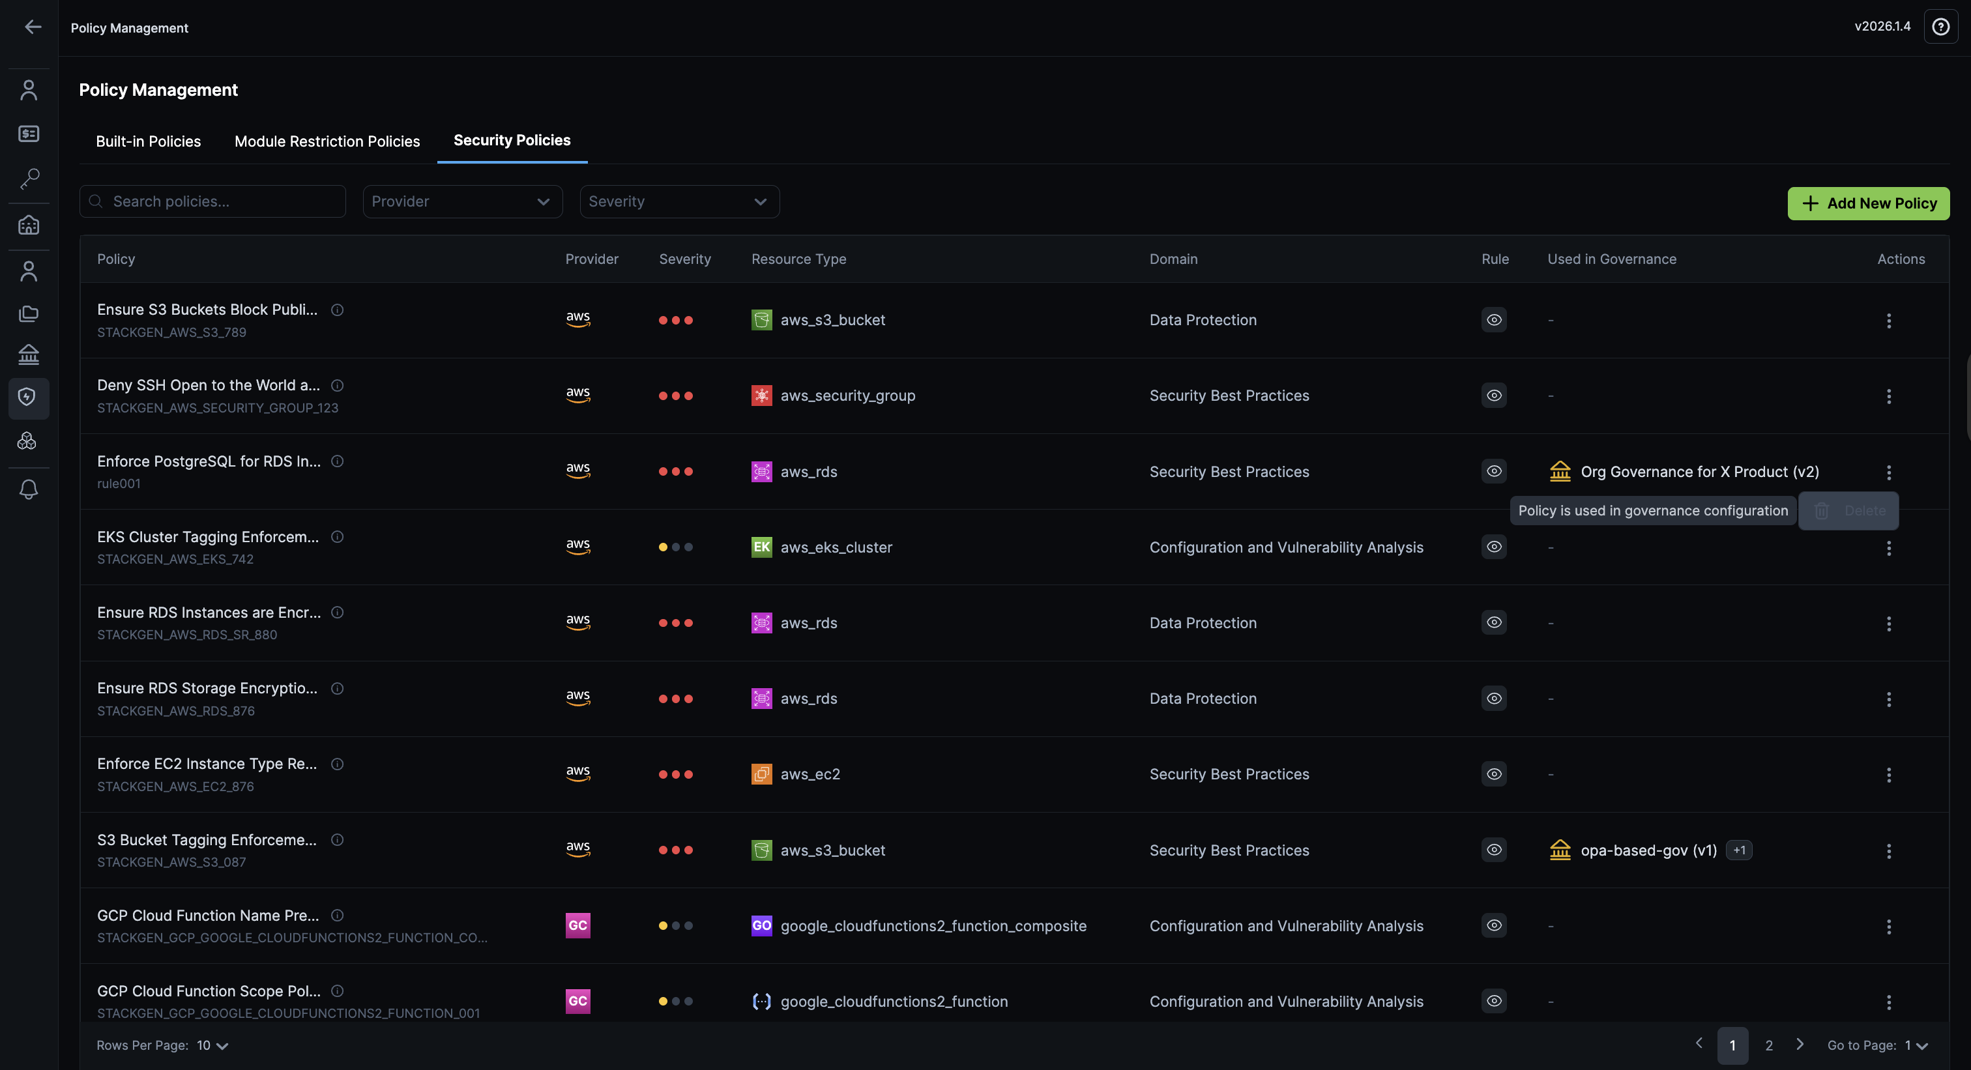The width and height of the screenshot is (1971, 1070).
Task: Click +1 badge next to opa-based-gov
Action: [1739, 850]
